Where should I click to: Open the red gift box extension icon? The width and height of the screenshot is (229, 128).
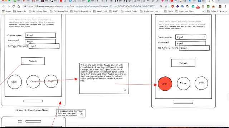198,7
